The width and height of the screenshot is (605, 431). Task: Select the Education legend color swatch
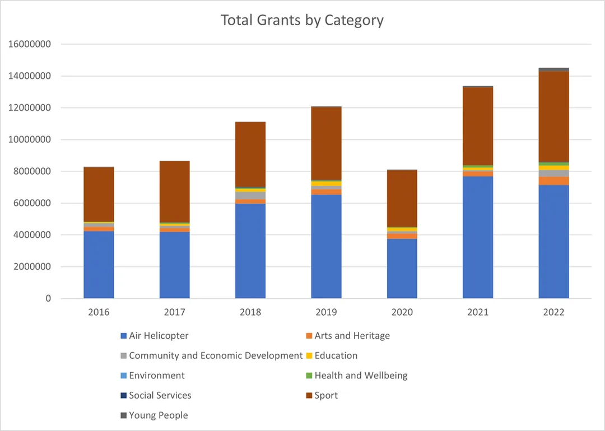coord(309,356)
